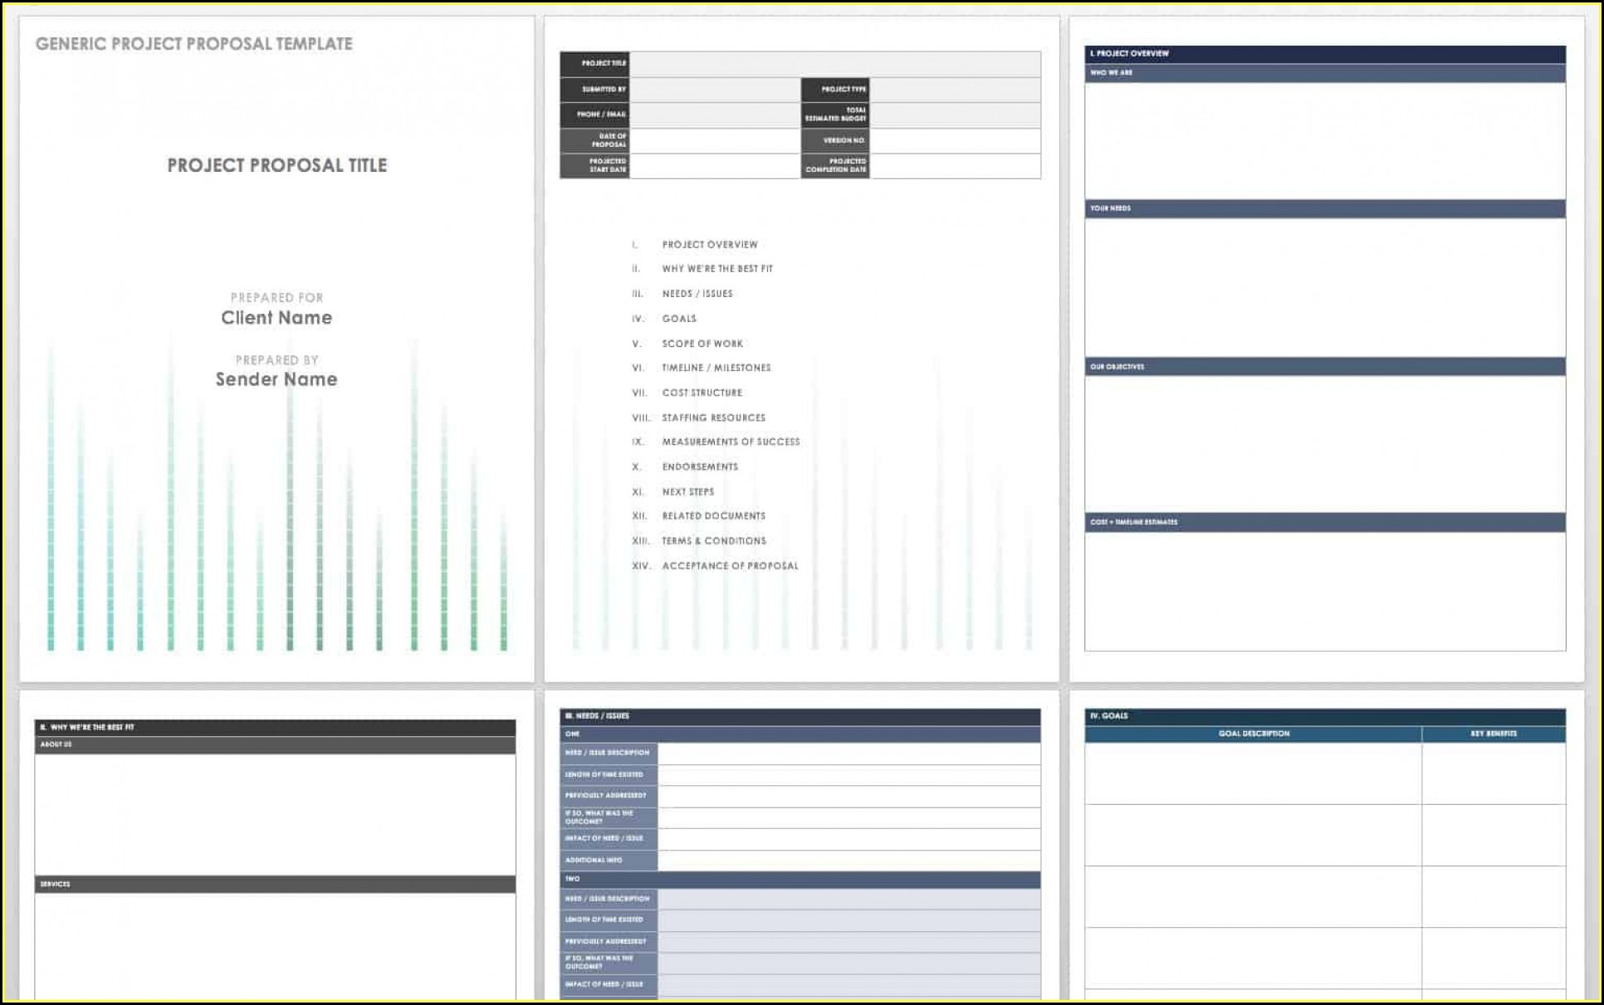Click the Project Proposal Title heading

276,165
